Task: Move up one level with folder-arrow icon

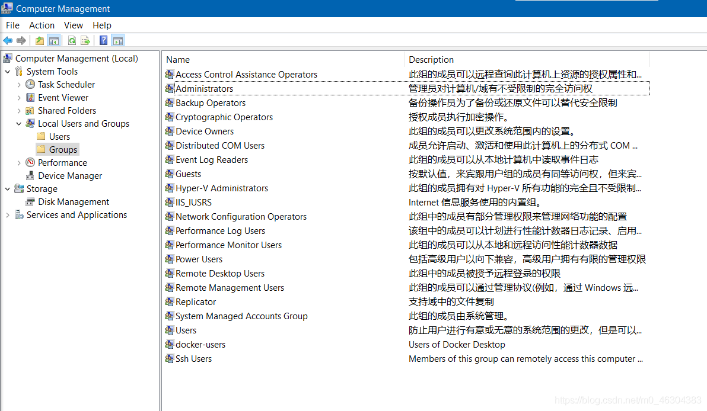Action: point(40,40)
